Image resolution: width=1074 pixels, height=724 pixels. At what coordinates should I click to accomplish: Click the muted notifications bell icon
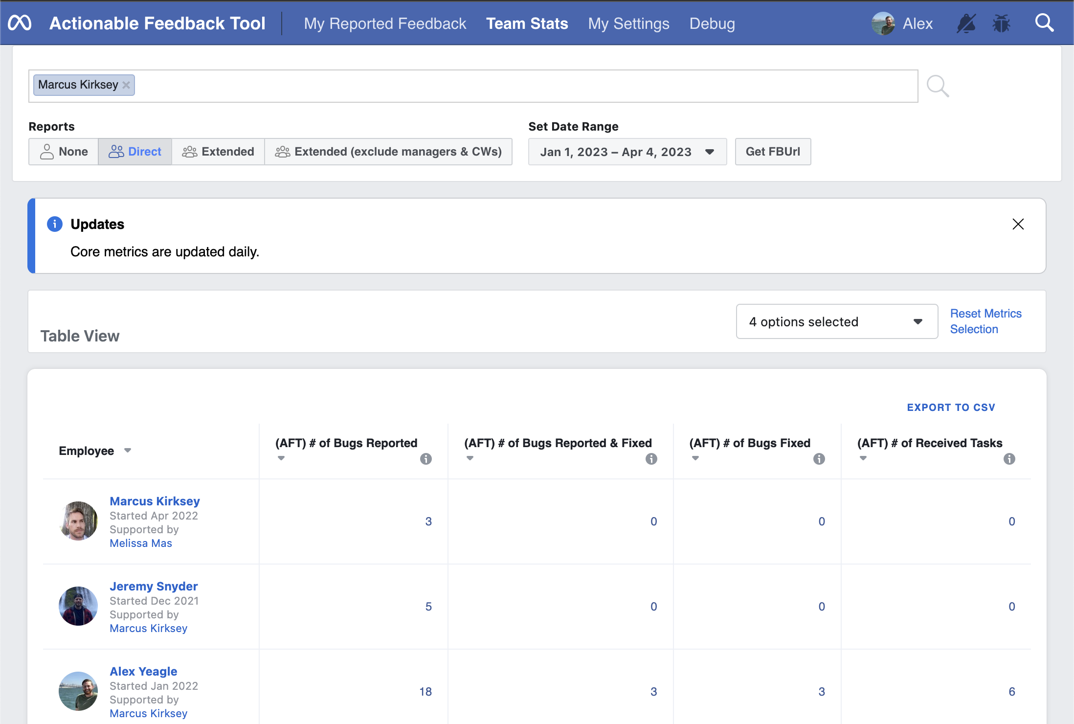[966, 23]
